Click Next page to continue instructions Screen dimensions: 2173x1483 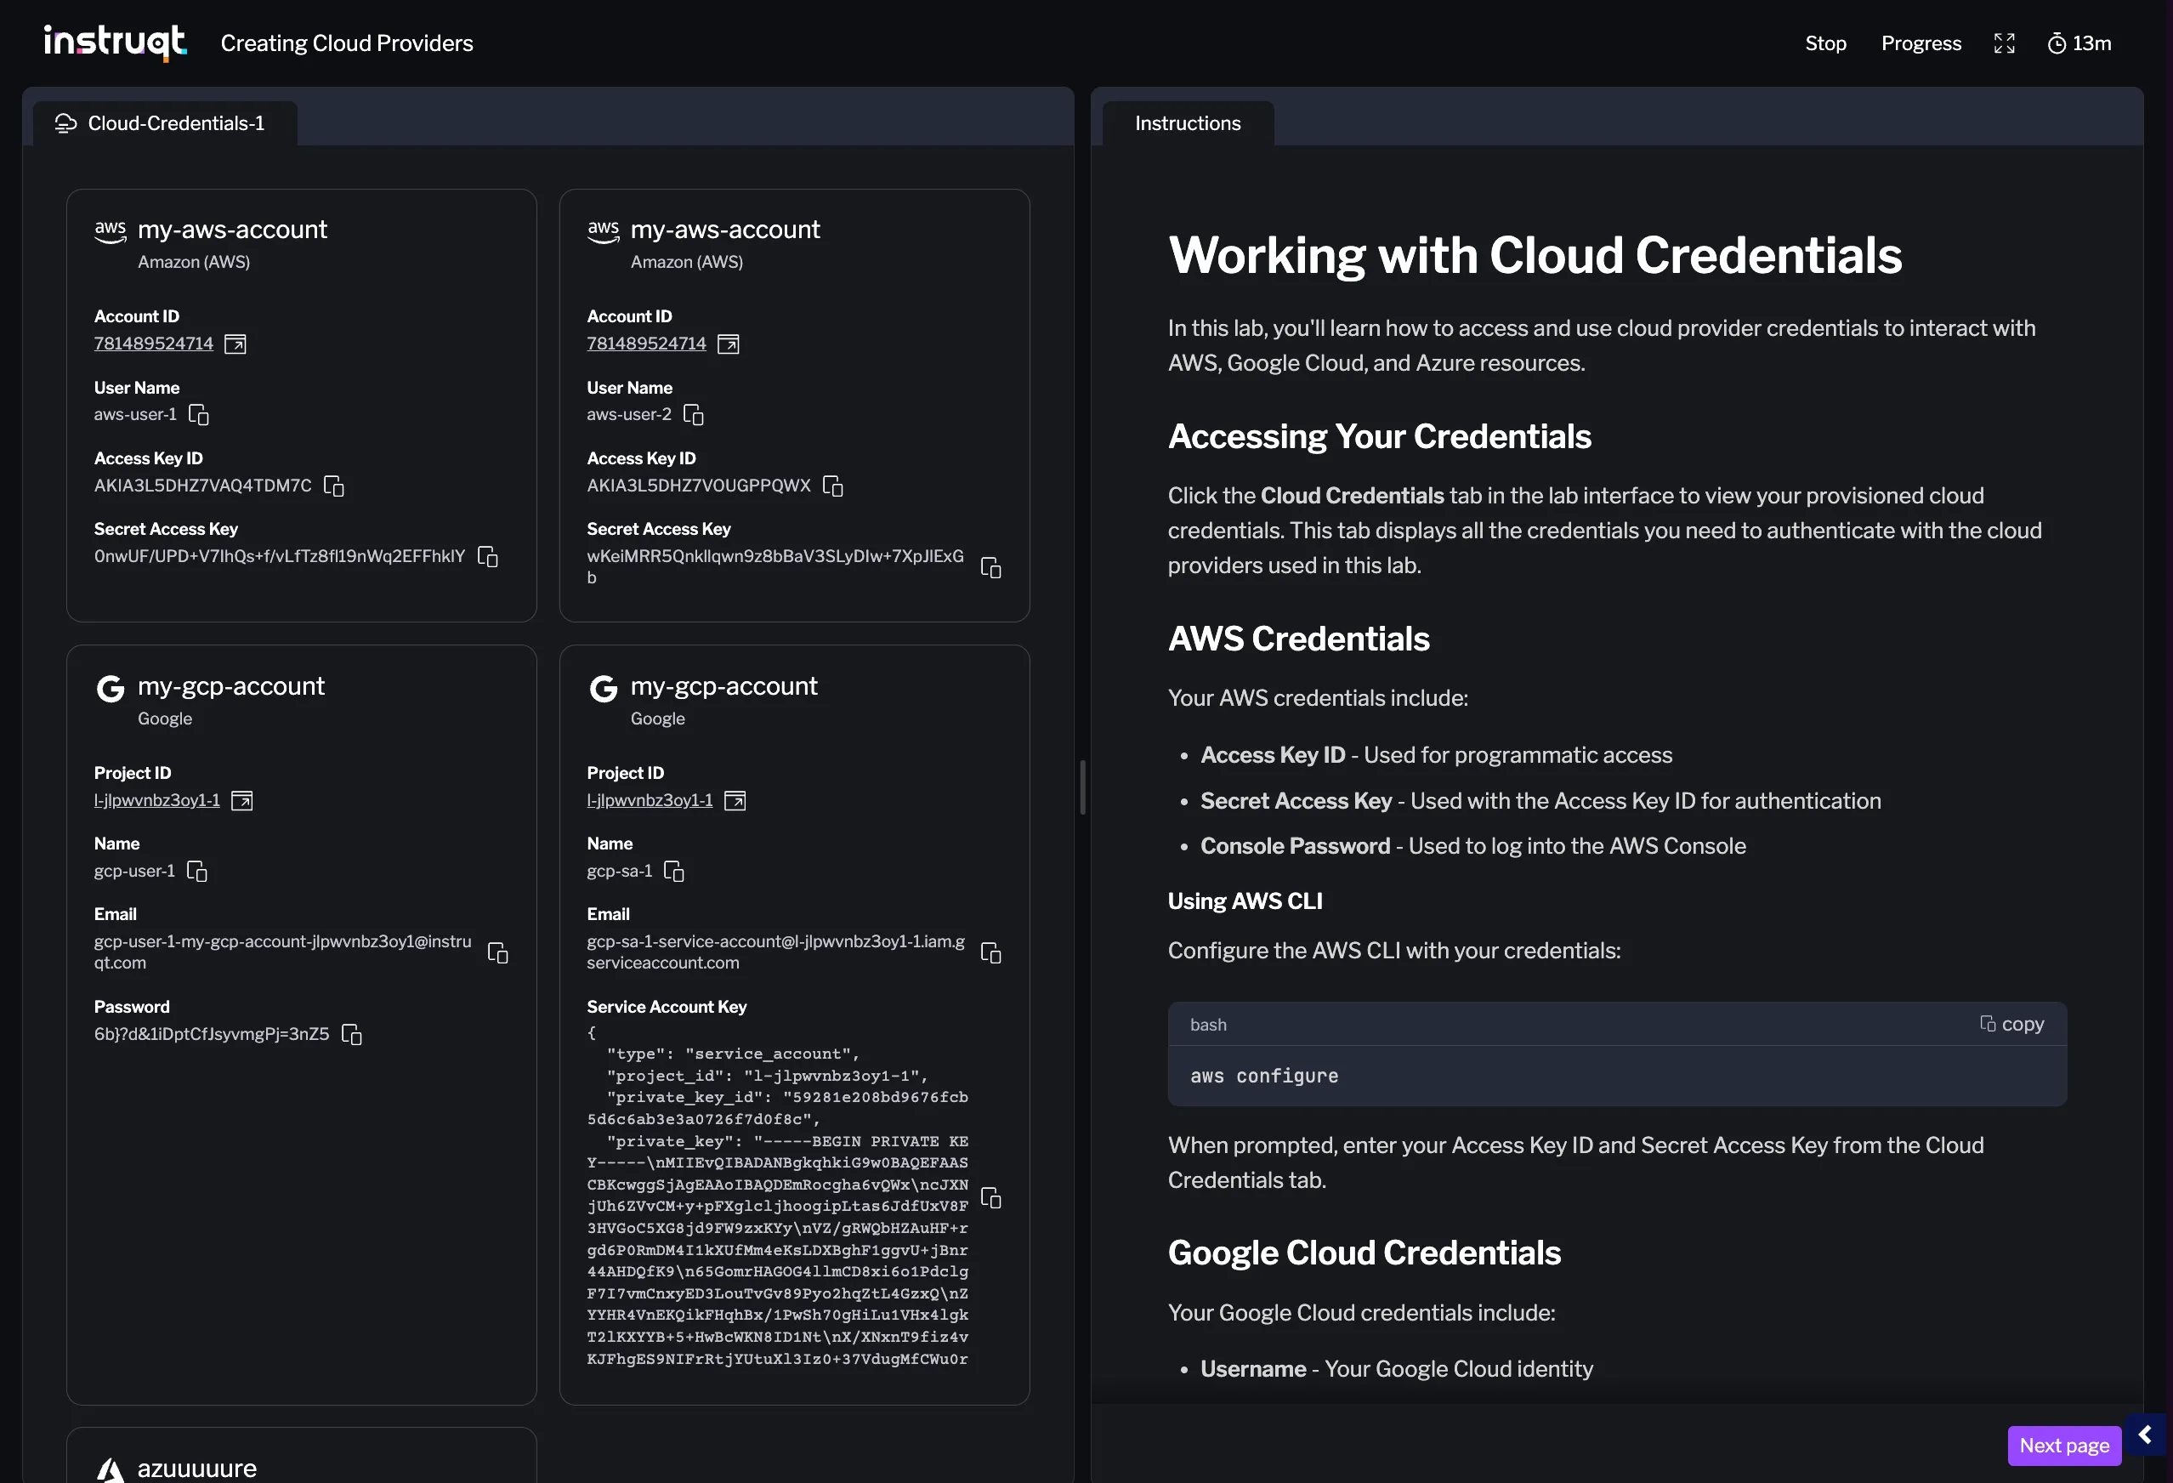2063,1445
